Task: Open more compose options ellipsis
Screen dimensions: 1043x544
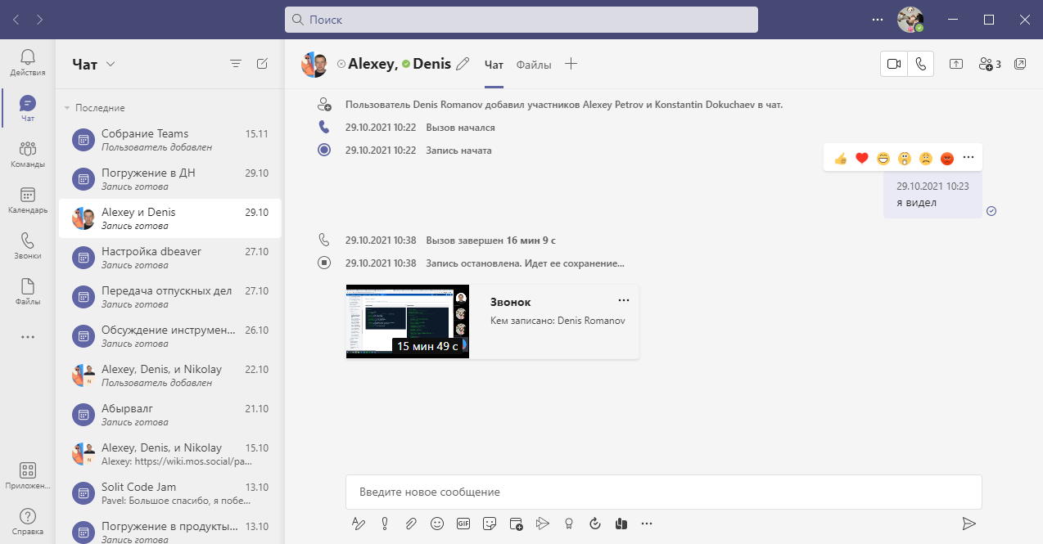Action: (x=647, y=524)
